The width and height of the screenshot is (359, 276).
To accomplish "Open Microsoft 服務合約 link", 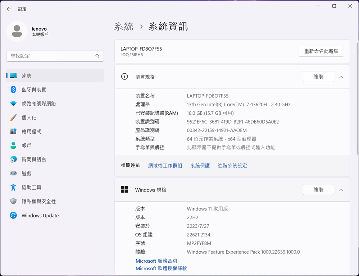I will pyautogui.click(x=156, y=261).
